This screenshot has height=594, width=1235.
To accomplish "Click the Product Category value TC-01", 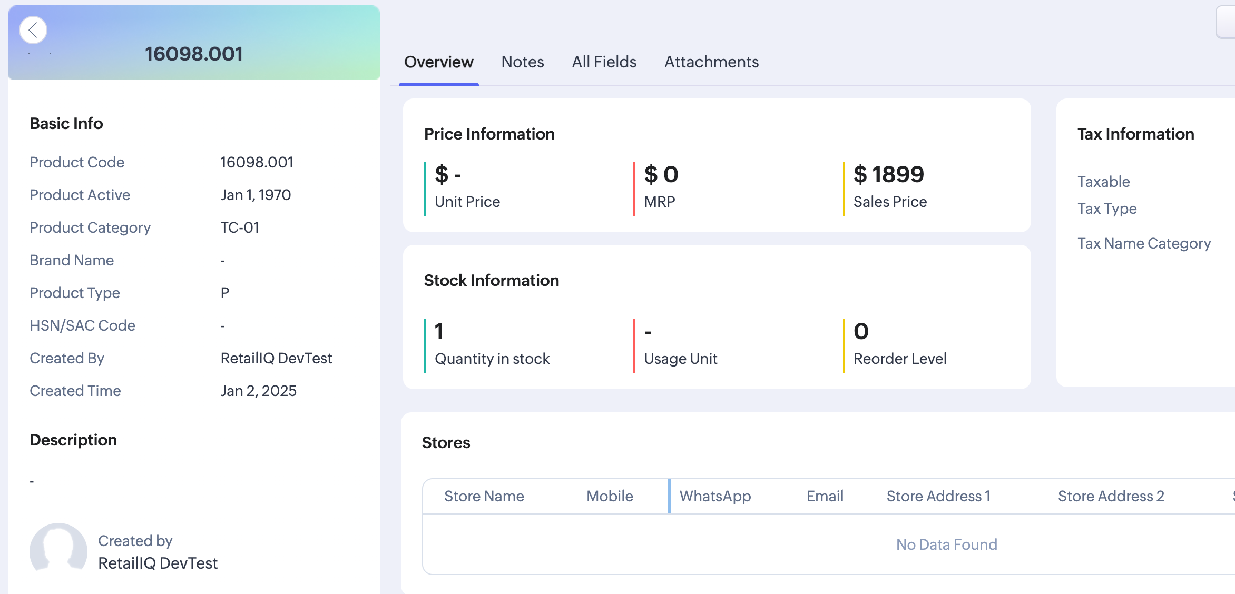I will click(x=240, y=227).
